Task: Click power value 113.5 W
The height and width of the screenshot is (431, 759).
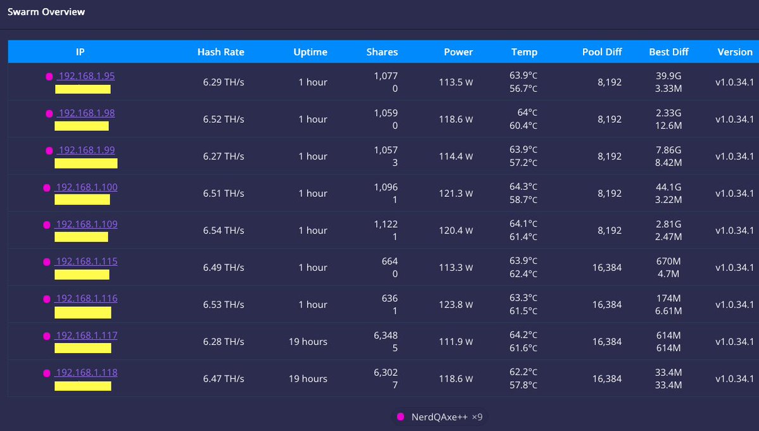Action: [x=456, y=82]
